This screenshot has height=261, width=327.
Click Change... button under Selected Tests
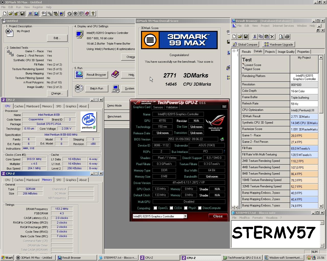[57, 93]
